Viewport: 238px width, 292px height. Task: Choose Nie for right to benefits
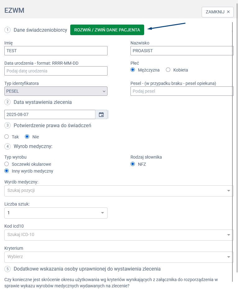click(27, 137)
